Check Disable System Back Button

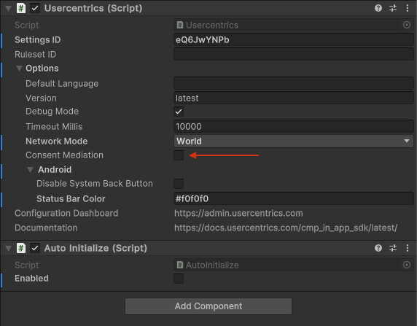tap(179, 184)
